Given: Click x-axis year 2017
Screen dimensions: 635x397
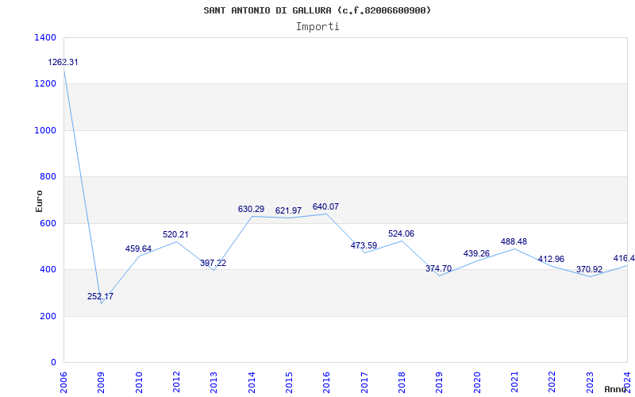Looking at the screenshot, I should [x=364, y=382].
